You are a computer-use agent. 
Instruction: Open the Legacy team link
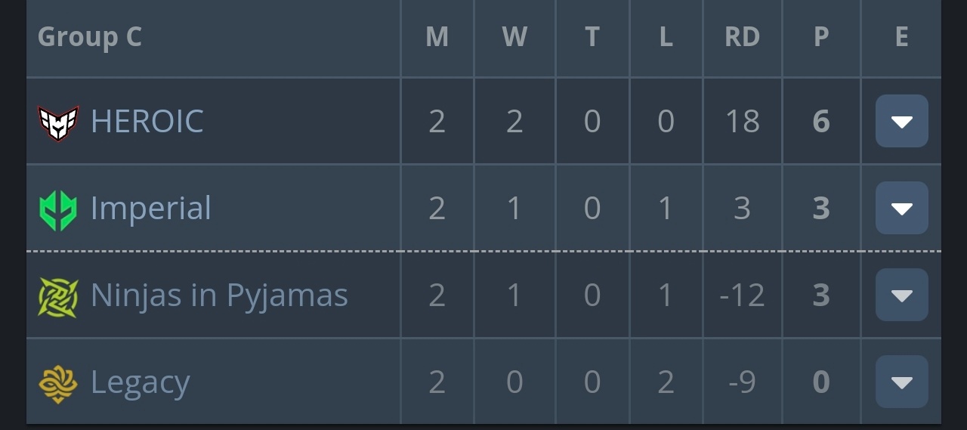tap(140, 382)
